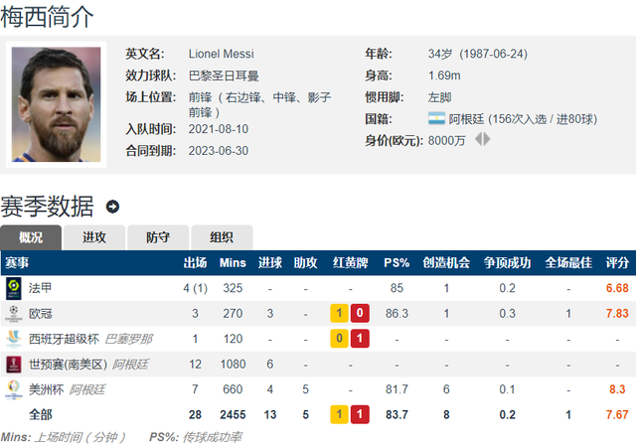This screenshot has height=447, width=636.
Task: Open the 美洲杯 competition link
Action: pos(47,389)
